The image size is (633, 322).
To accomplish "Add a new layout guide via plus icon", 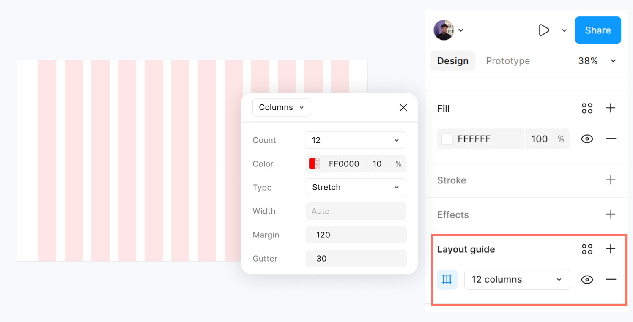I will click(x=611, y=249).
